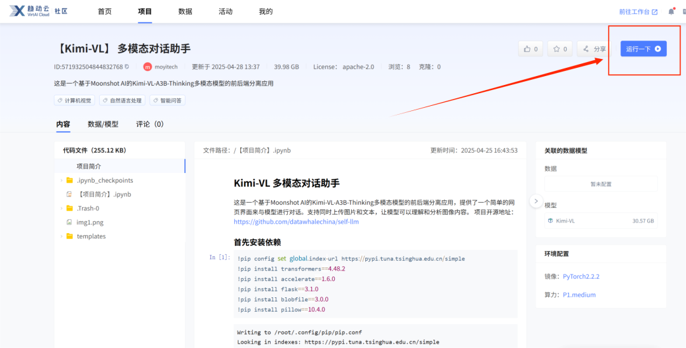Select the 自然语言处理 tag

[x=123, y=100]
